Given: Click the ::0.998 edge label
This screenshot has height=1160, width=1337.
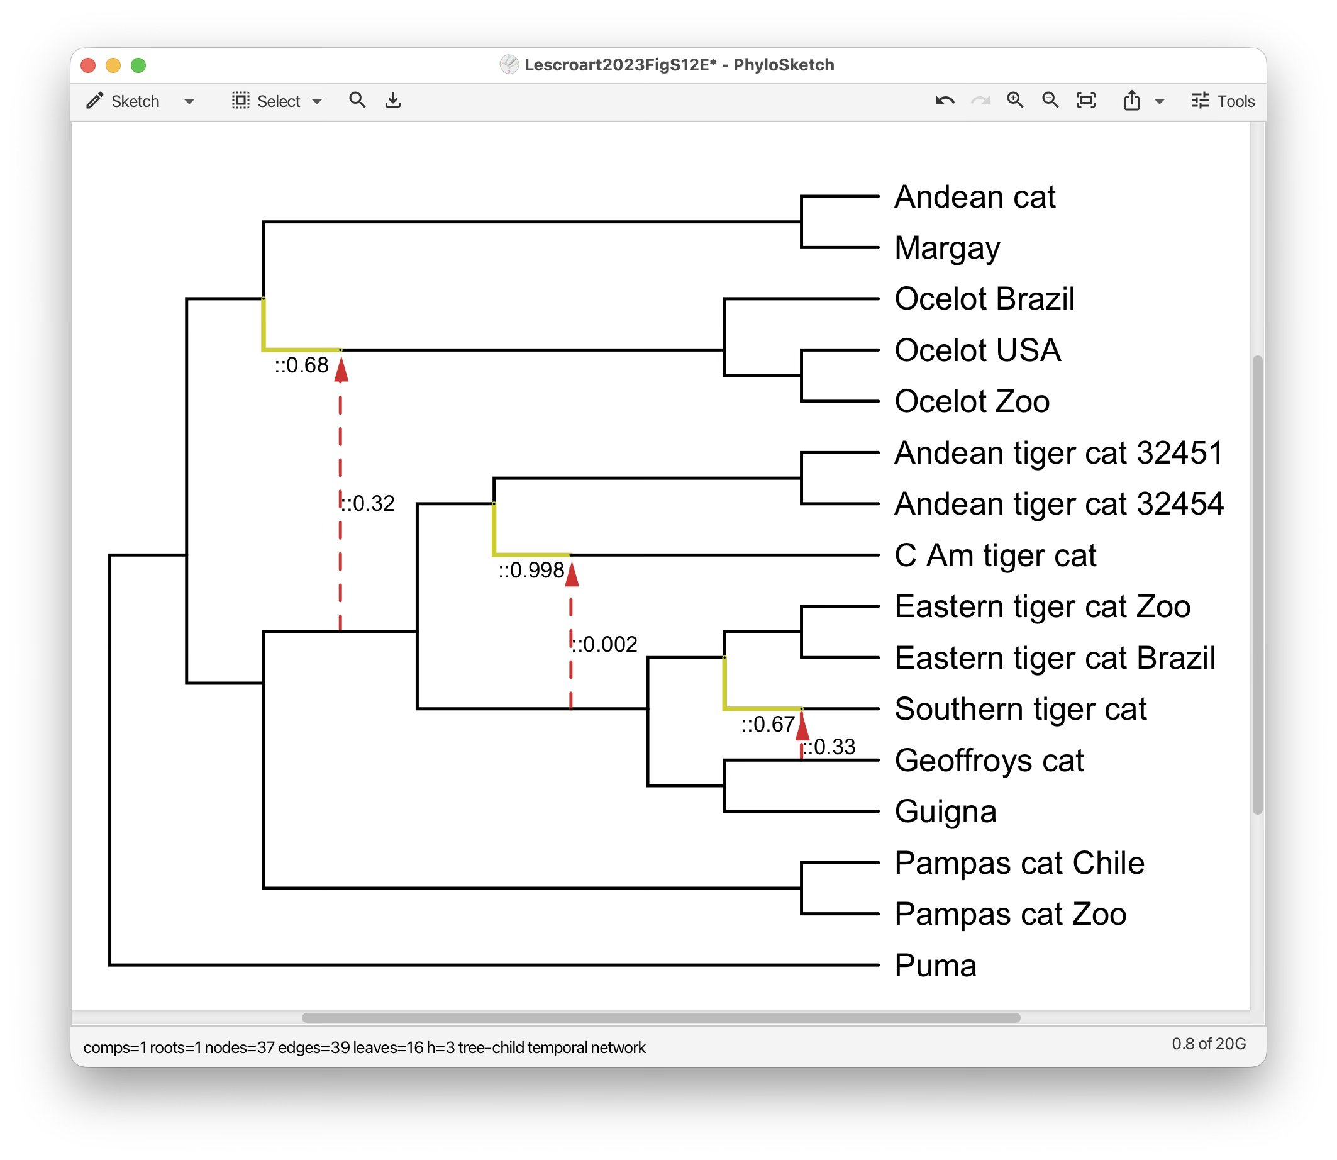Looking at the screenshot, I should pyautogui.click(x=531, y=571).
